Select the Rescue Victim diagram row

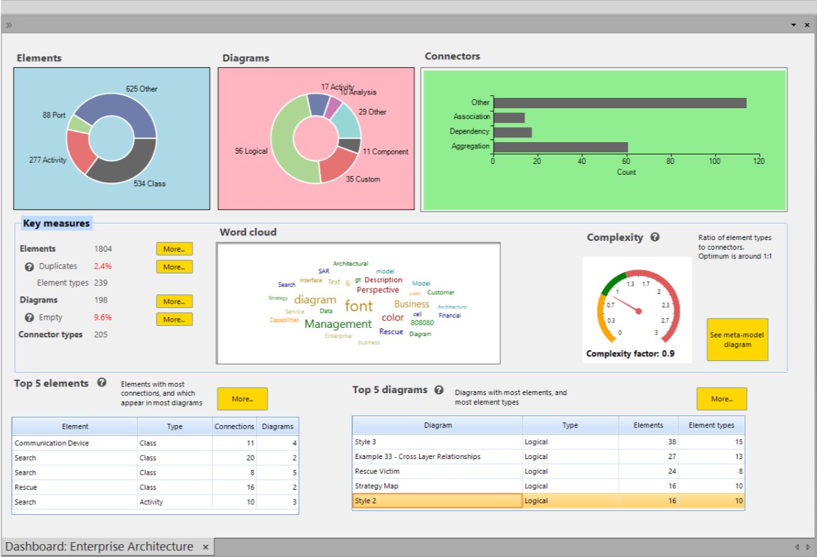pyautogui.click(x=548, y=471)
